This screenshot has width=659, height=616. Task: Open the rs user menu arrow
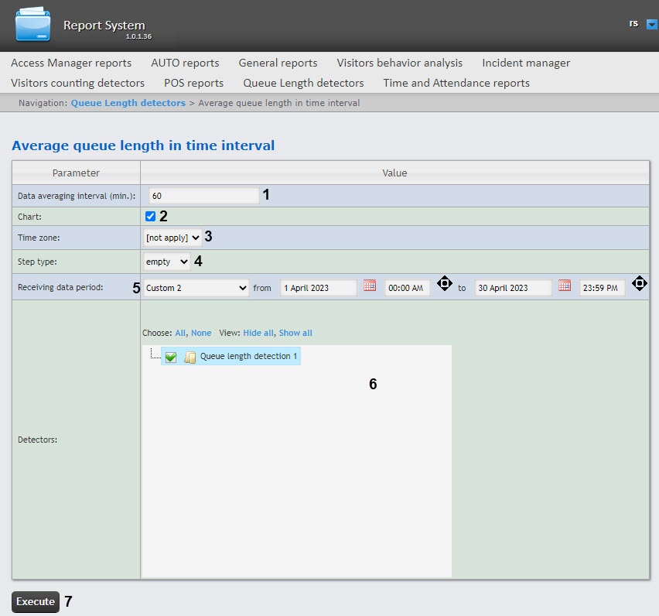click(x=651, y=25)
